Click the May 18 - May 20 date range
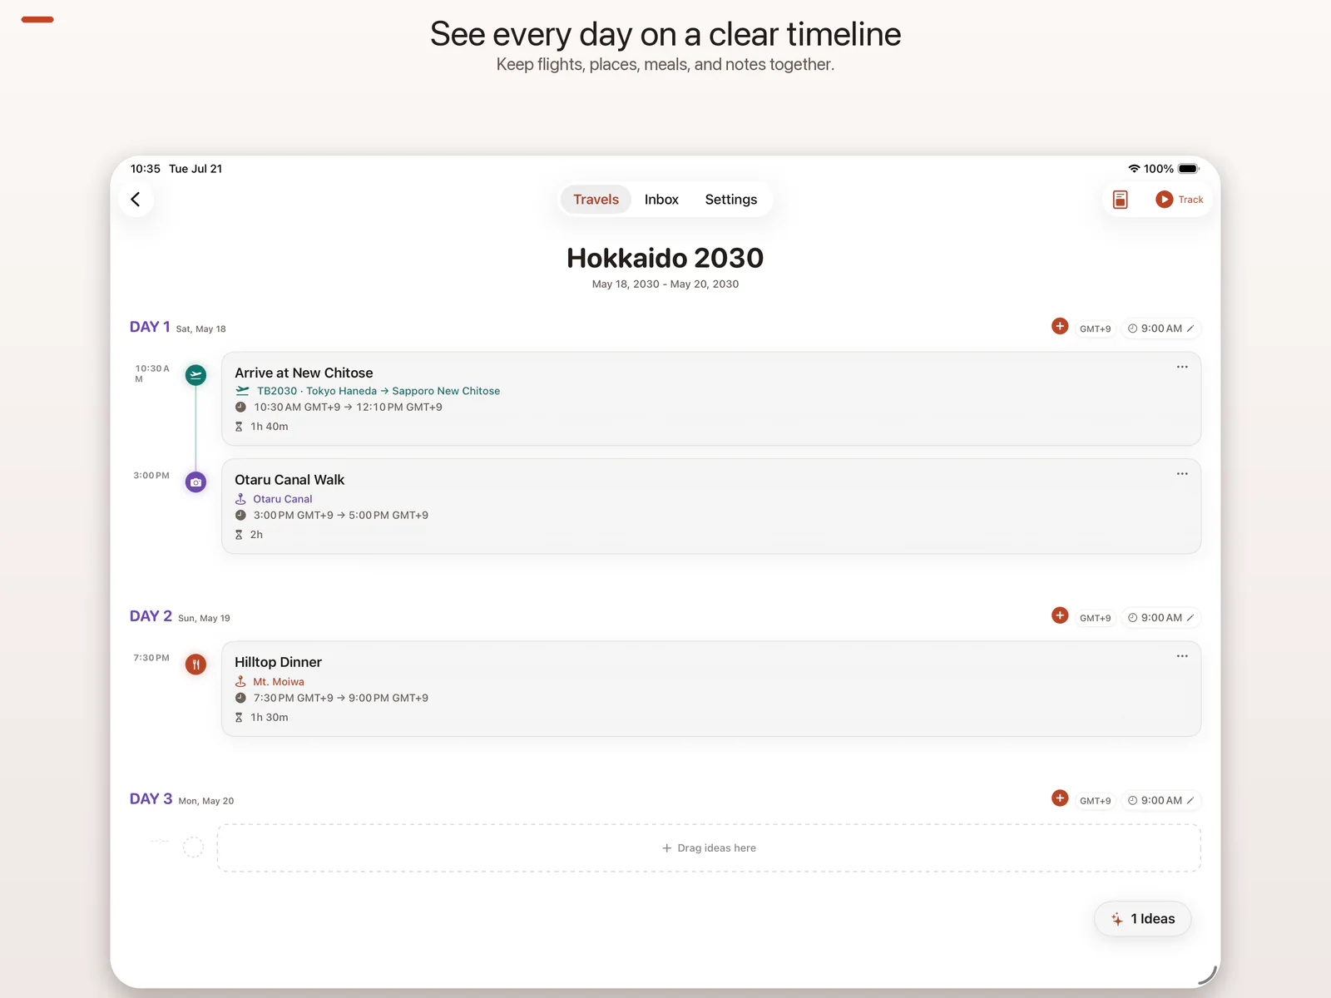Image resolution: width=1331 pixels, height=998 pixels. tap(665, 284)
